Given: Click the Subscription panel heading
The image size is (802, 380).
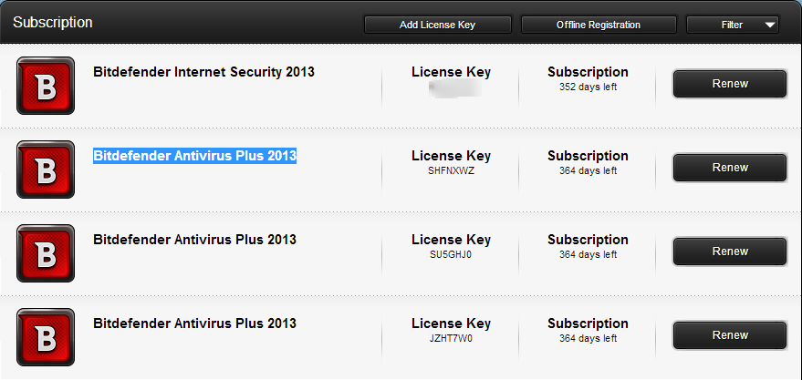Looking at the screenshot, I should tap(53, 23).
